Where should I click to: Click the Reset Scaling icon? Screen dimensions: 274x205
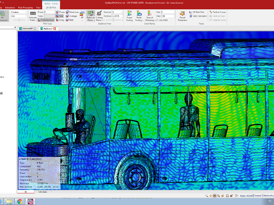coord(139,15)
